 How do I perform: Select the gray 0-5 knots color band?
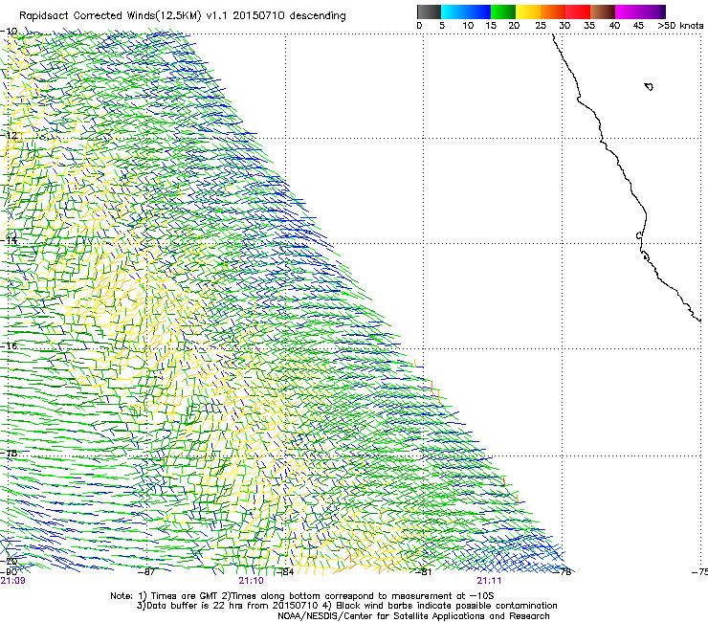pyautogui.click(x=429, y=11)
